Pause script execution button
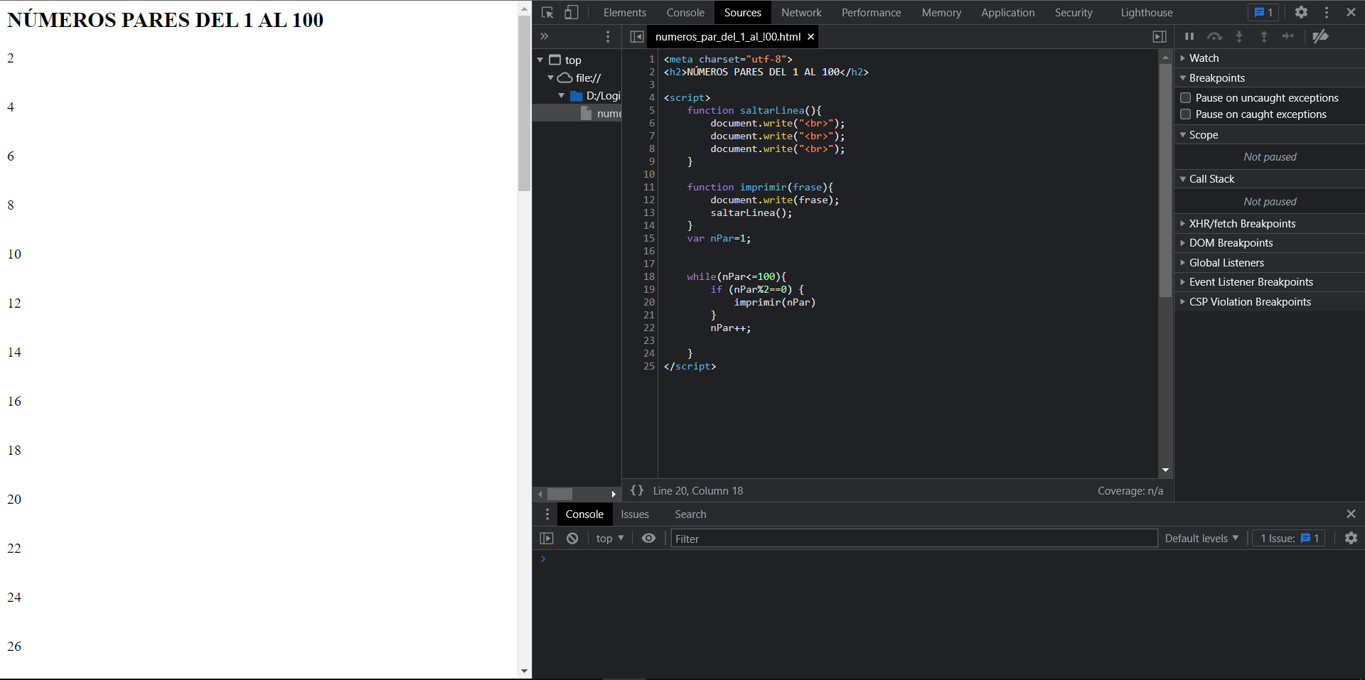This screenshot has height=680, width=1365. (1189, 36)
